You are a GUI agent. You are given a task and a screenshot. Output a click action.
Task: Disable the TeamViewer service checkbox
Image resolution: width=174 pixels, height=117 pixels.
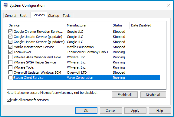click(10, 52)
